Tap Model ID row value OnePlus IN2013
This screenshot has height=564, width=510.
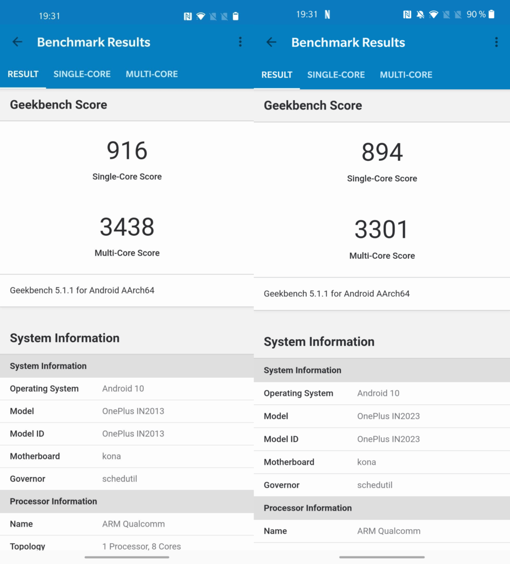click(x=133, y=434)
